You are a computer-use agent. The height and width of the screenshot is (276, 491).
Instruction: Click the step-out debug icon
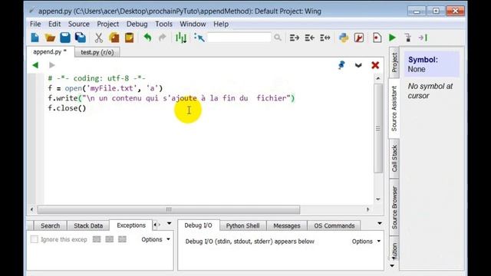point(423,38)
